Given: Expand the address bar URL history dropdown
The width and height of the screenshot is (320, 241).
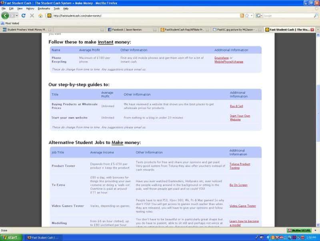Looking at the screenshot, I should point(252,16).
